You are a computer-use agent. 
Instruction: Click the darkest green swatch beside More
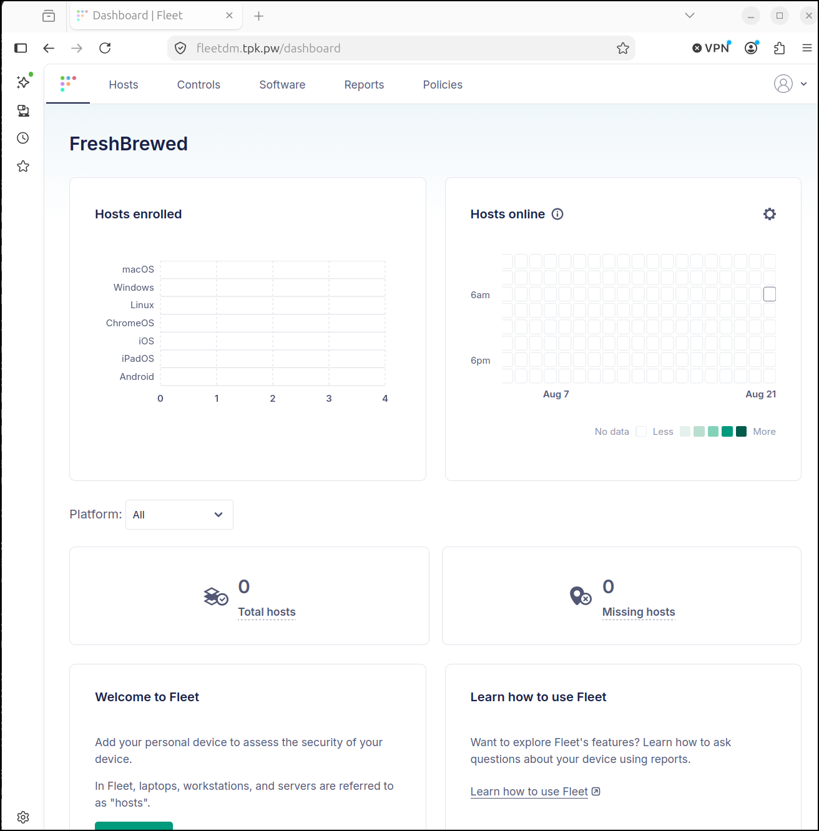(x=741, y=431)
